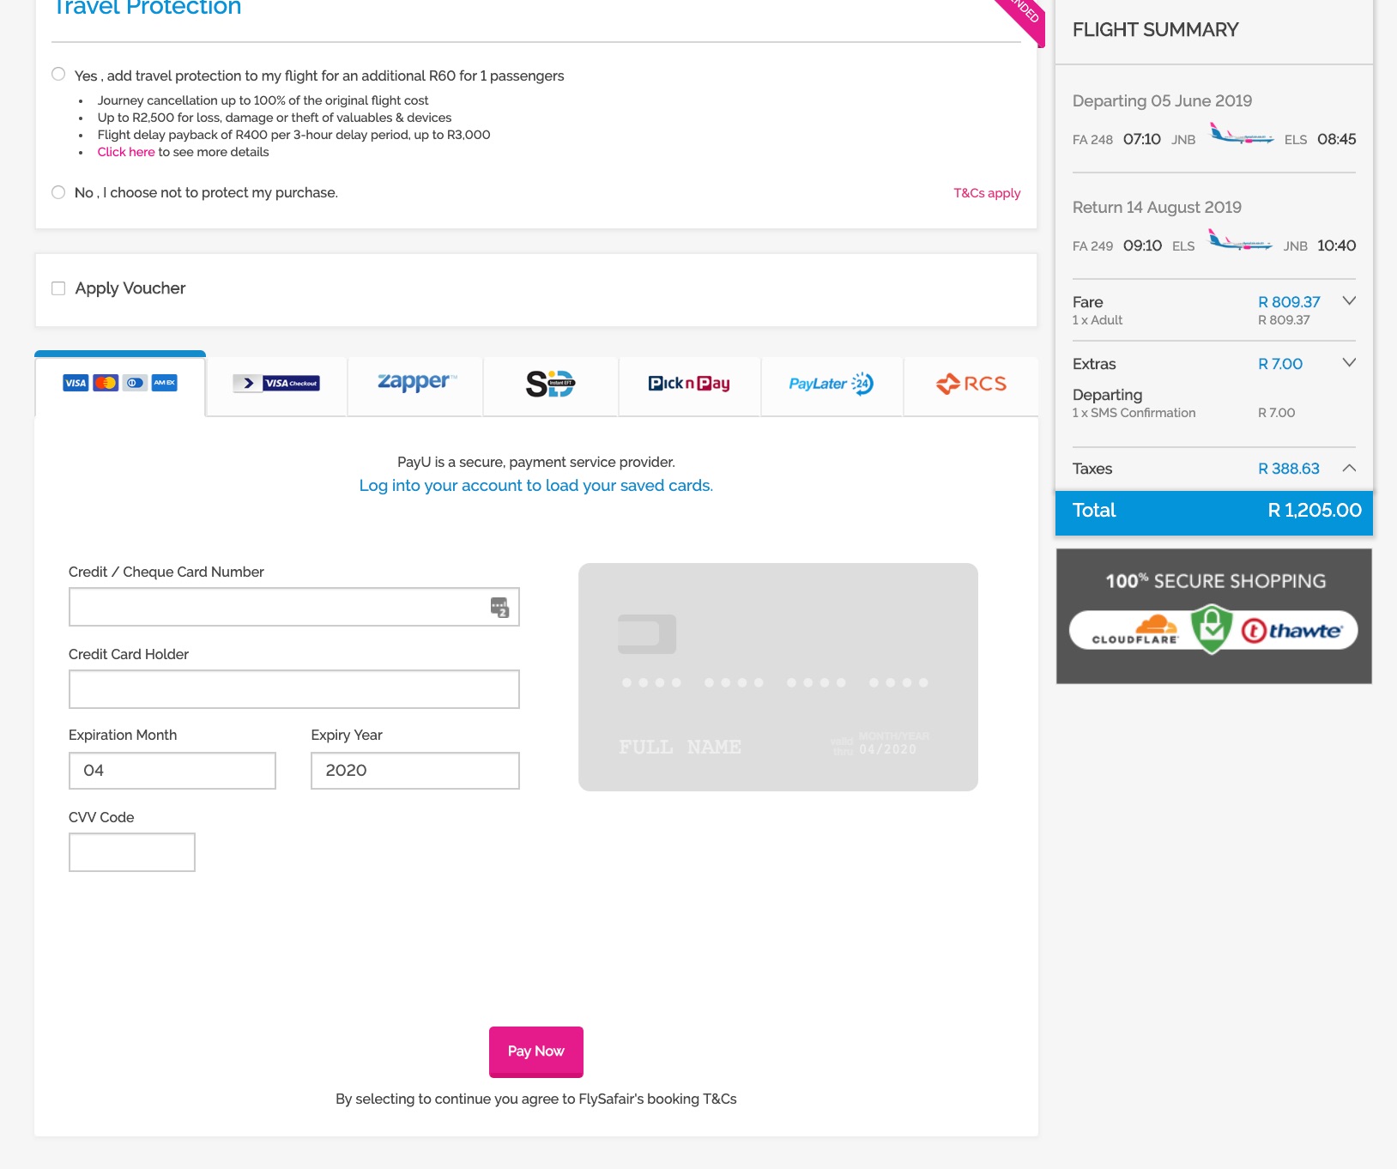This screenshot has width=1397, height=1169.
Task: Open the T&Cs apply link
Action: pyautogui.click(x=987, y=193)
